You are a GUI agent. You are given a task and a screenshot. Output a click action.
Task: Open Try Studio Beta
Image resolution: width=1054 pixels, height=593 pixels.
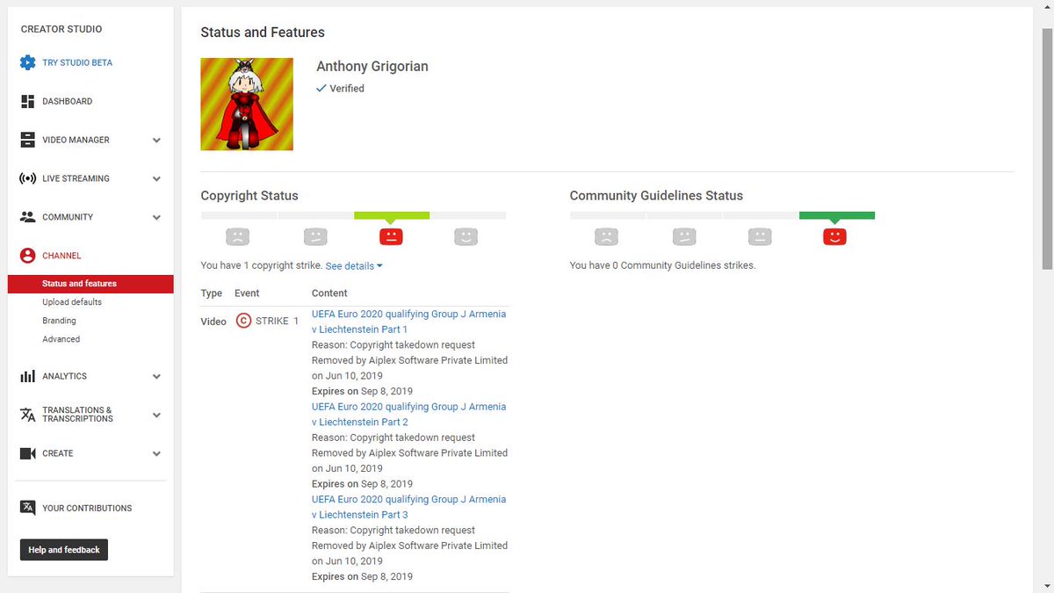pos(77,63)
